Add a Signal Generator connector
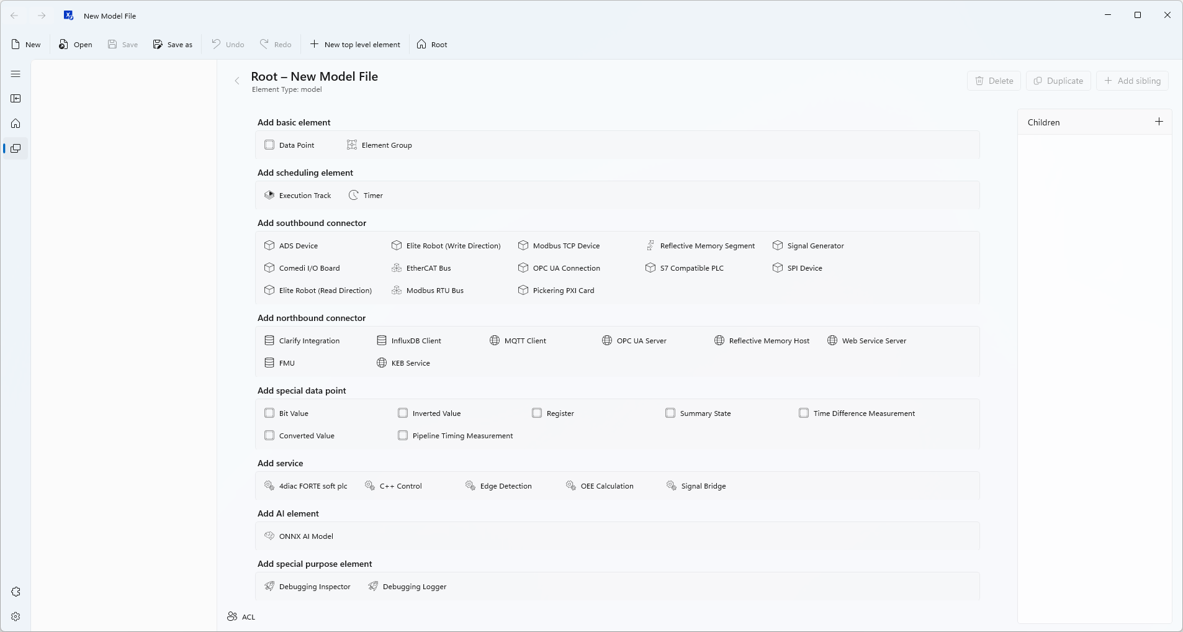The height and width of the screenshot is (632, 1183). 815,245
